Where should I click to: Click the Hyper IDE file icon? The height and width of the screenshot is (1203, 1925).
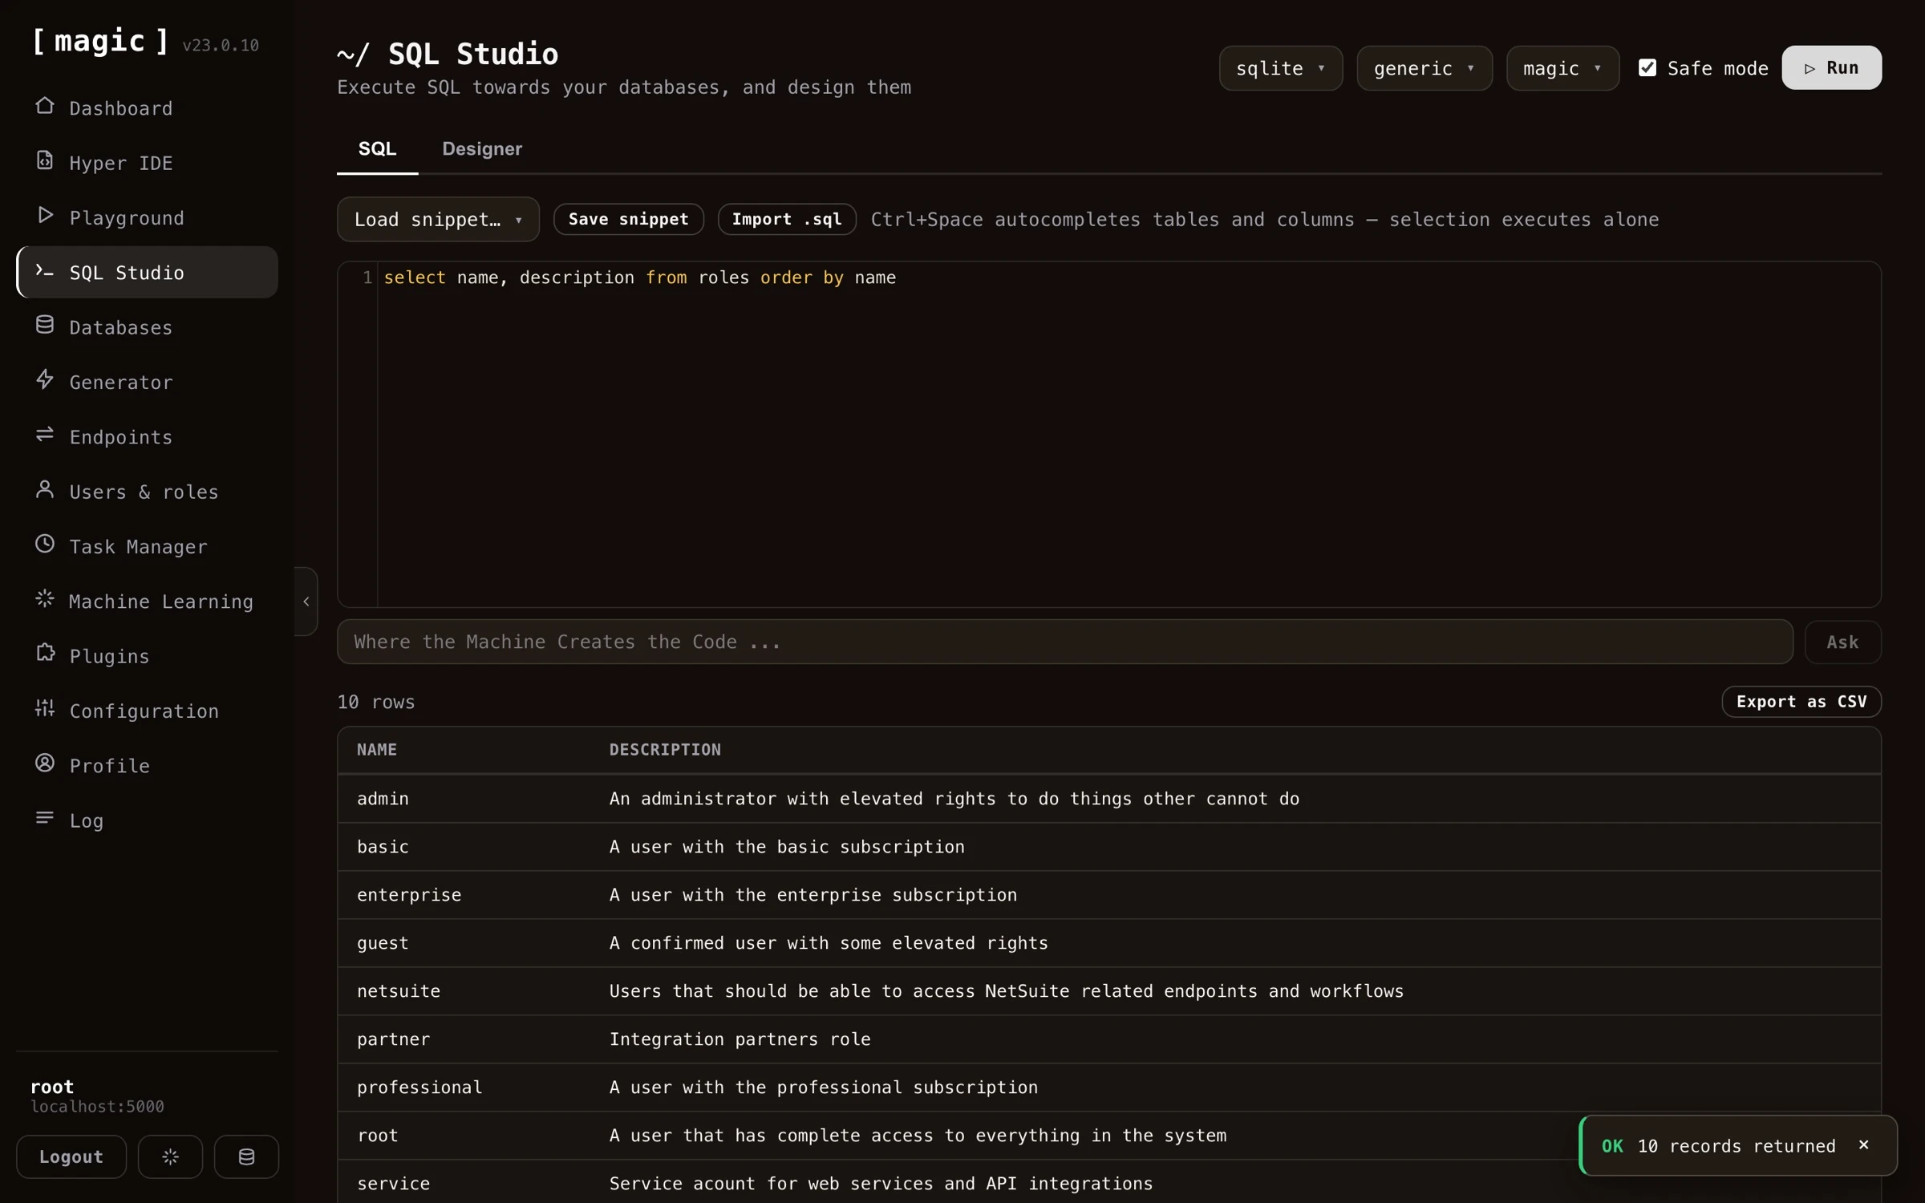[45, 160]
